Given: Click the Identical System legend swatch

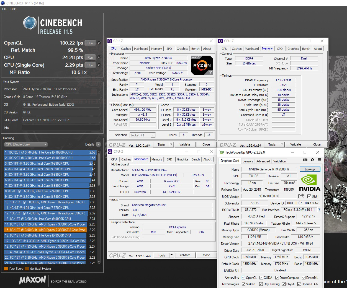Looking at the screenshot, I should coord(27,268).
